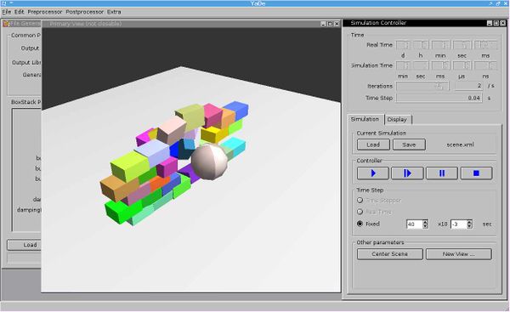Start simulation with the play button
Screen dimensions: 510x312
[x=373, y=173]
